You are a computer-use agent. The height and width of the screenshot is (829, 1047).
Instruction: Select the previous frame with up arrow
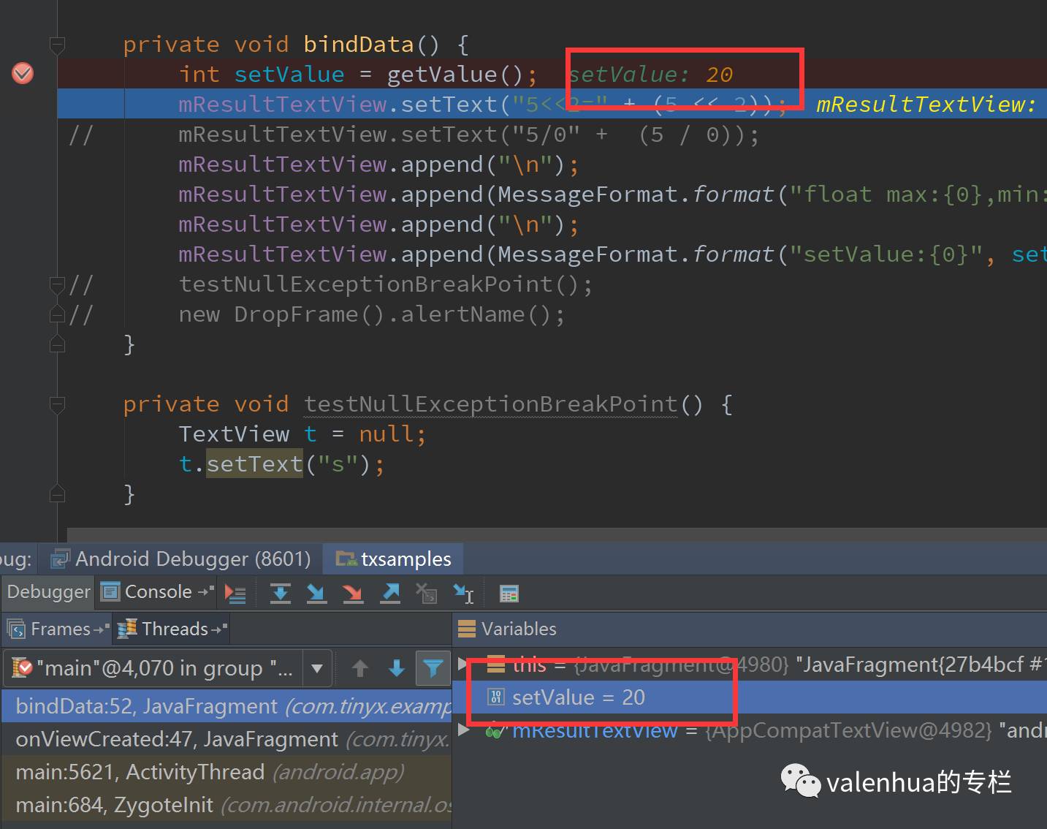click(359, 668)
